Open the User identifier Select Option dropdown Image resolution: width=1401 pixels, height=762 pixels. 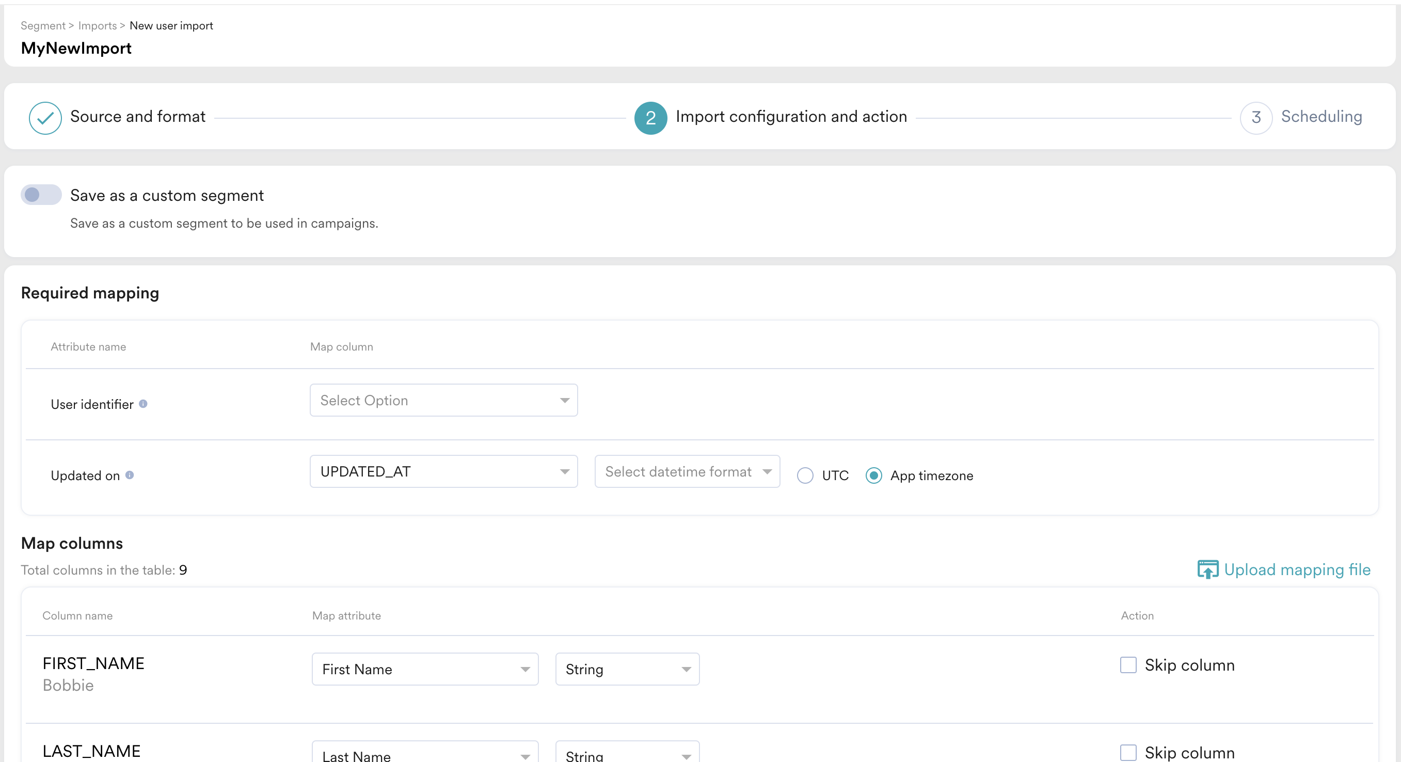443,400
